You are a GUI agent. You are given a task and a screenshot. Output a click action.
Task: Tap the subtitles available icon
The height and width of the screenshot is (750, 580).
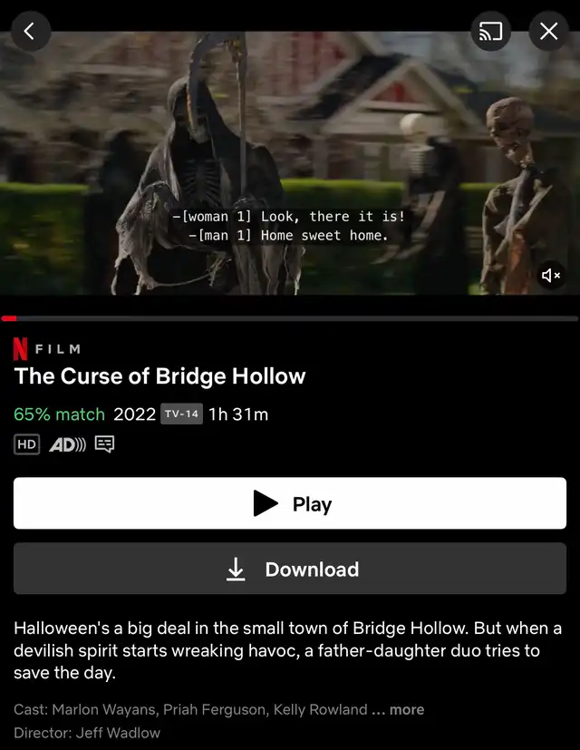104,444
